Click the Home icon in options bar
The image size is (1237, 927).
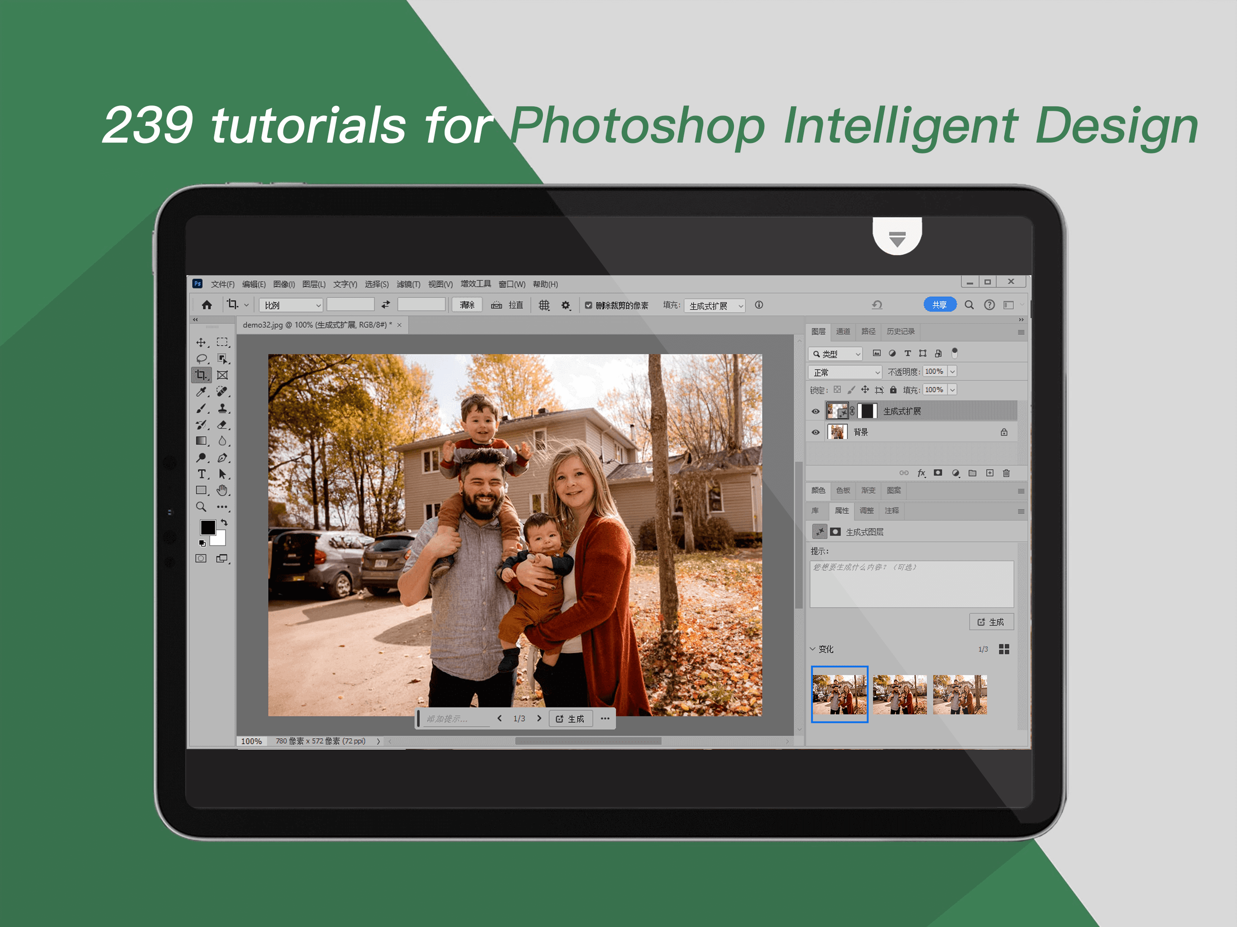(x=207, y=305)
